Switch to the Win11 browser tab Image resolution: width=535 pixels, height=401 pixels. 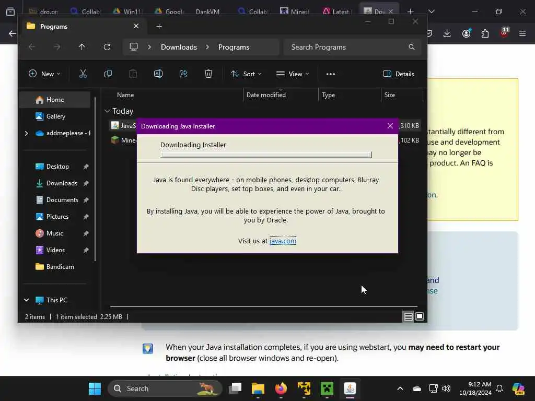tap(129, 11)
